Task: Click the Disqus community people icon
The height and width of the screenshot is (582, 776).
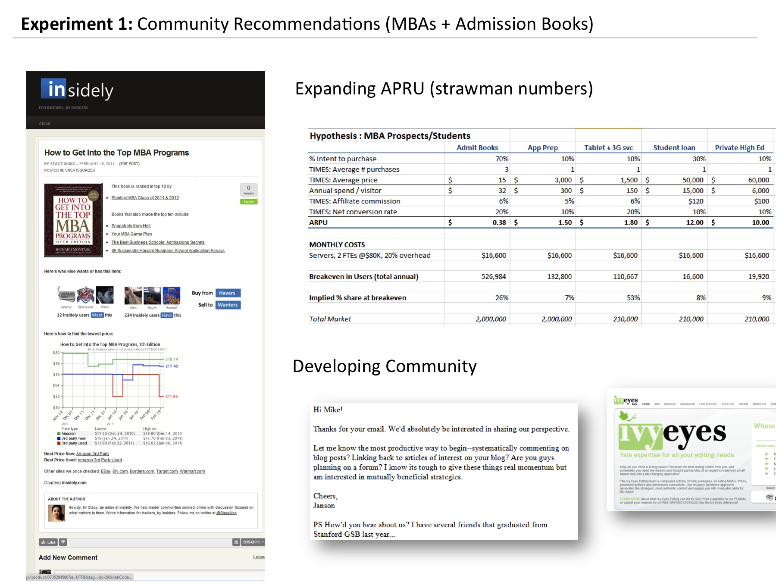Action: click(x=236, y=542)
